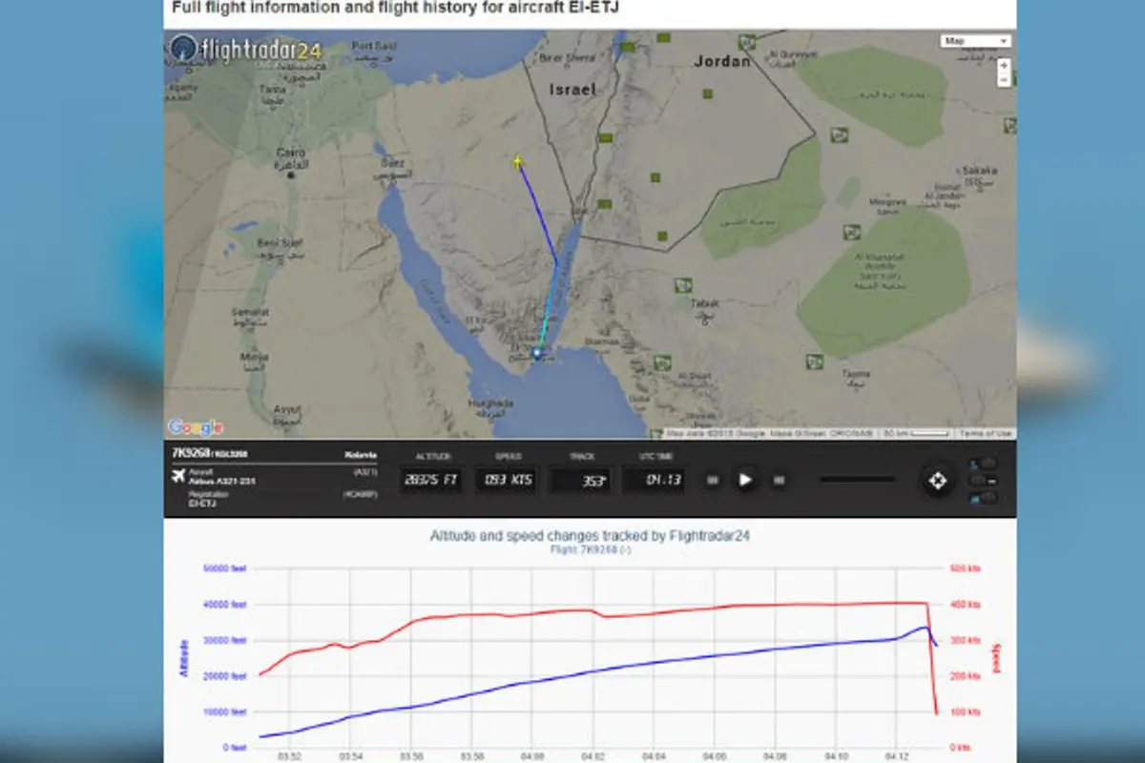1145x763 pixels.
Task: Open Terms of Use link on map
Action: tap(985, 434)
